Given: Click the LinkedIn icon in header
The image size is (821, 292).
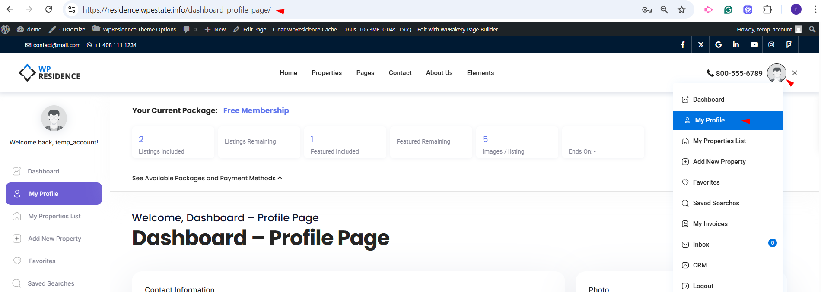Looking at the screenshot, I should 736,45.
